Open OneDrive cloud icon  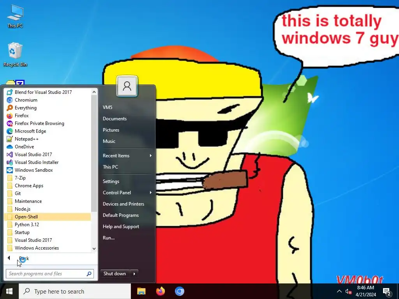(10, 147)
